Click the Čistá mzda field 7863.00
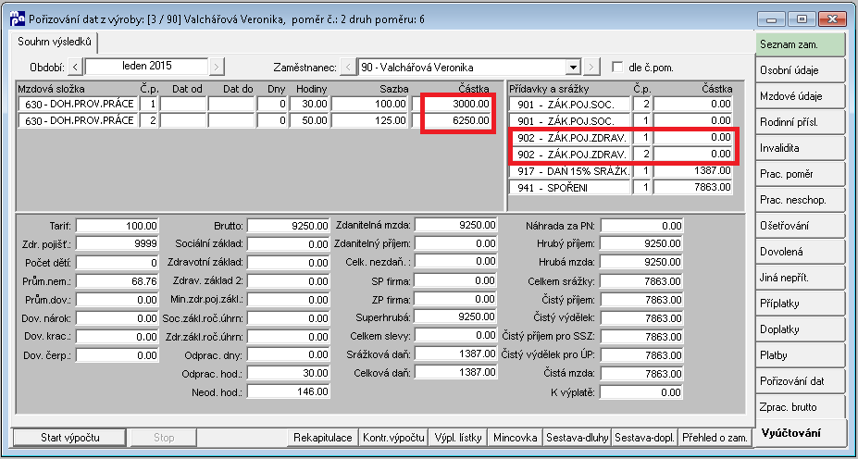This screenshot has height=459, width=858. pyautogui.click(x=641, y=374)
